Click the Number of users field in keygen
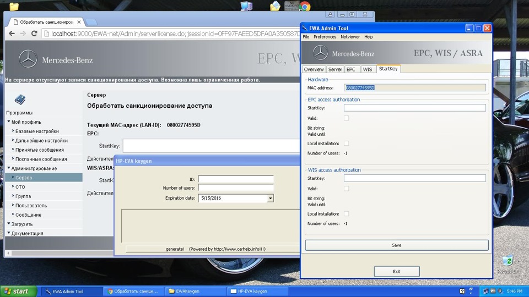Screen dimensions: 529x297 236,188
